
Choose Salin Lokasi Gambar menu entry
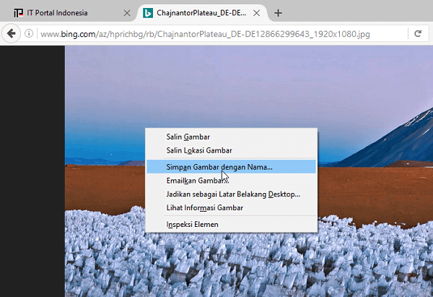(x=232, y=150)
